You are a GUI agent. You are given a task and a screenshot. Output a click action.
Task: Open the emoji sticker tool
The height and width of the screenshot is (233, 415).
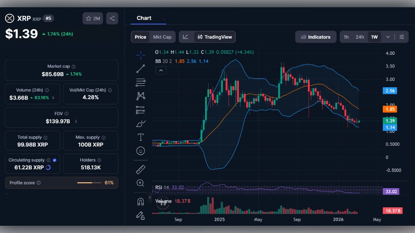point(140,151)
